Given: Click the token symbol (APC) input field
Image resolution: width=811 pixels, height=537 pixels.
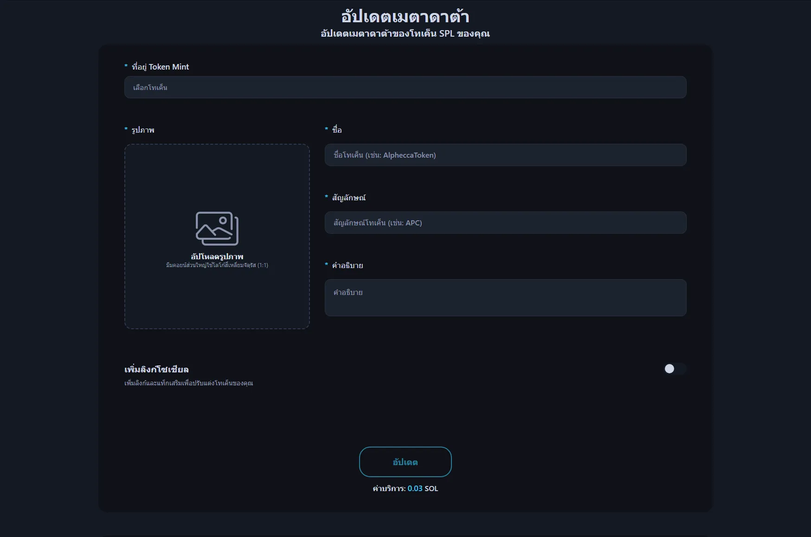Looking at the screenshot, I should (x=505, y=223).
